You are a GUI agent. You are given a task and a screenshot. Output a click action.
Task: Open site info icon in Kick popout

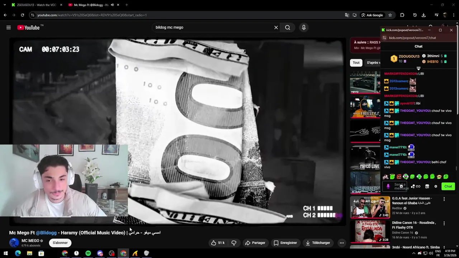coord(385,38)
